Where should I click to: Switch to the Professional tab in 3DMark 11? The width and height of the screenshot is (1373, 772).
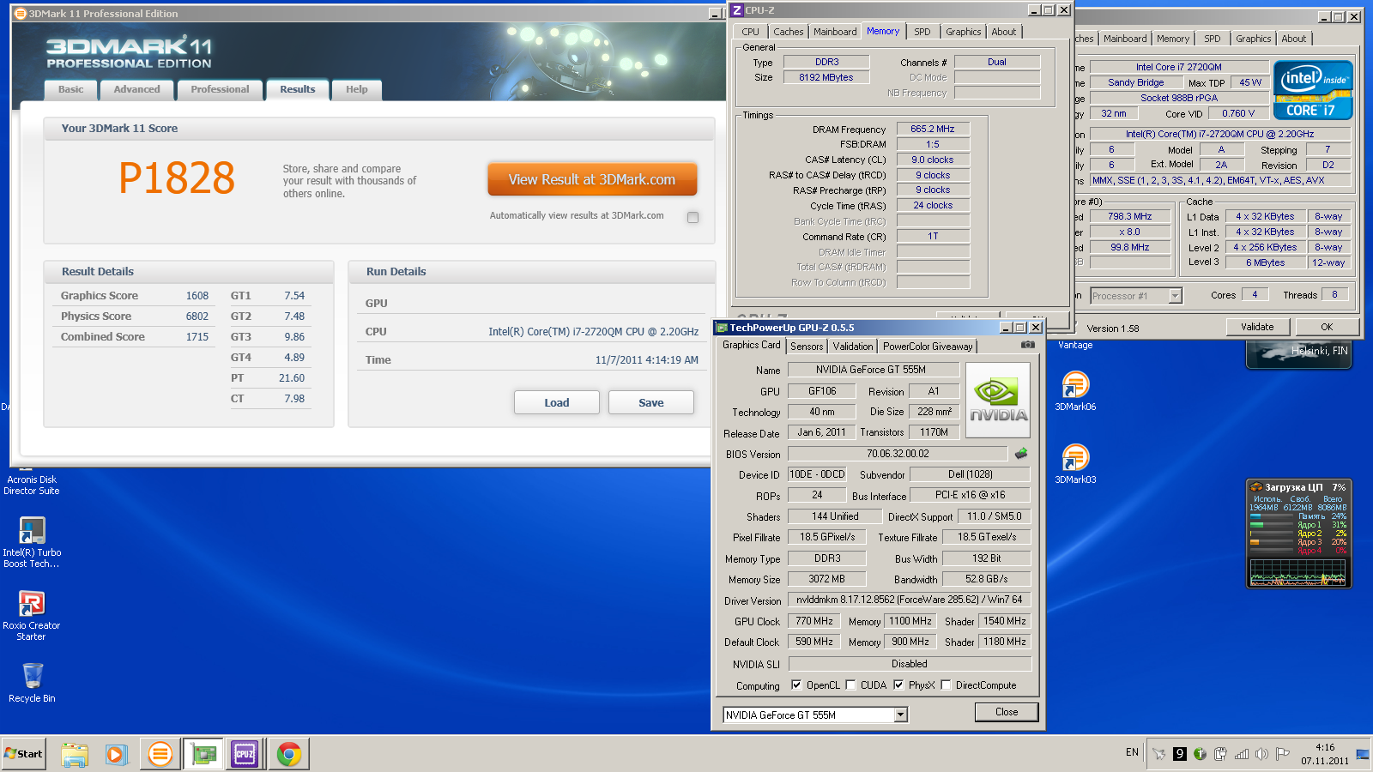[x=220, y=89]
